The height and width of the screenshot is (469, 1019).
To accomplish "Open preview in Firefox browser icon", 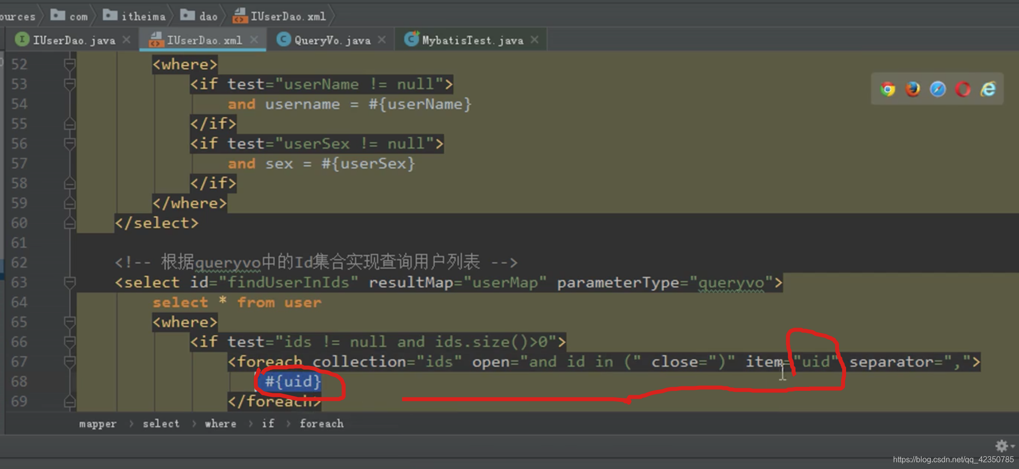I will 912,89.
